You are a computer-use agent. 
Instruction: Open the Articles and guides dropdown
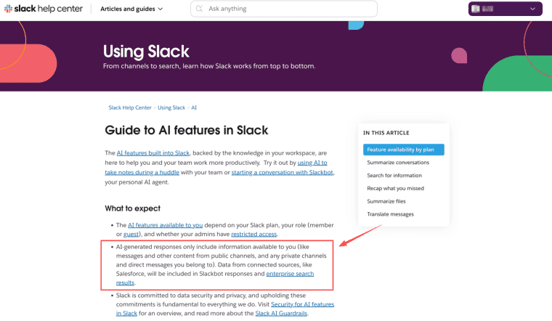(131, 9)
